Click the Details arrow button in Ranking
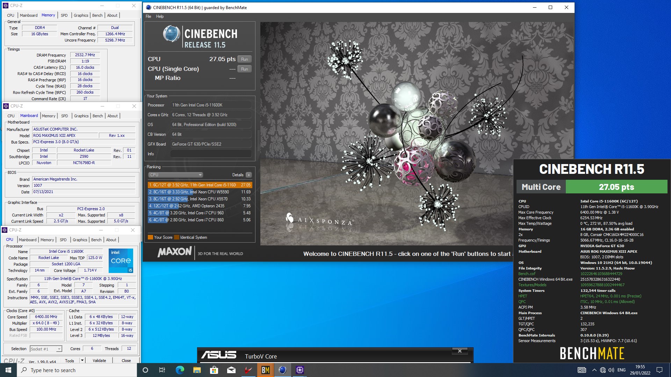This screenshot has height=377, width=671. point(248,175)
